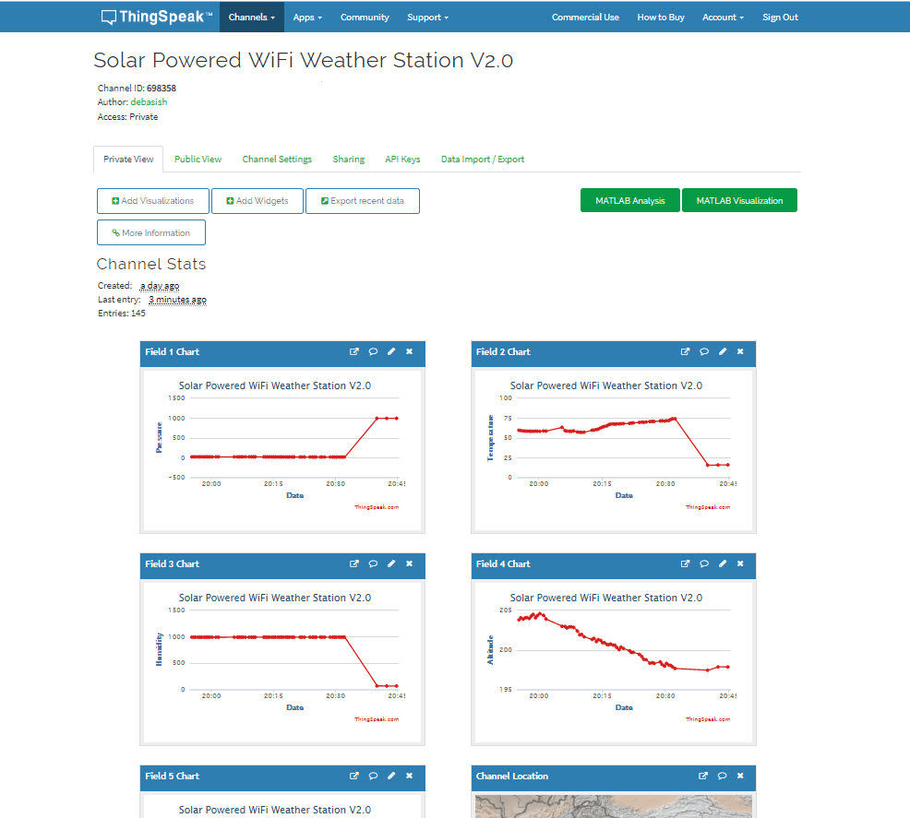Edit Field 5 Chart with pencil icon

(x=391, y=776)
